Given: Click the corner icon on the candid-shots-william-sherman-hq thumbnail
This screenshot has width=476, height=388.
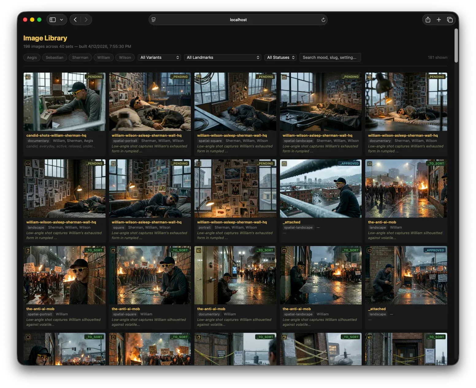Looking at the screenshot, I should pos(28,77).
